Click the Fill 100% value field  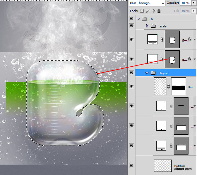(x=186, y=11)
